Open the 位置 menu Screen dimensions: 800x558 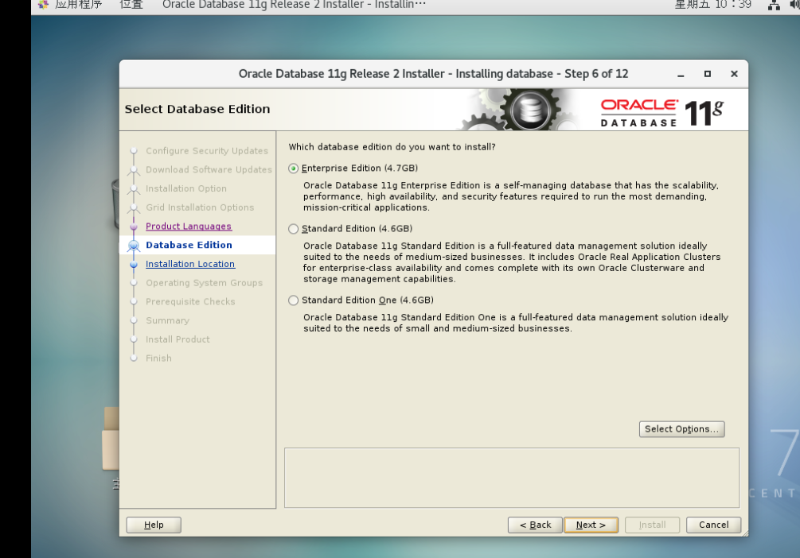coord(131,5)
